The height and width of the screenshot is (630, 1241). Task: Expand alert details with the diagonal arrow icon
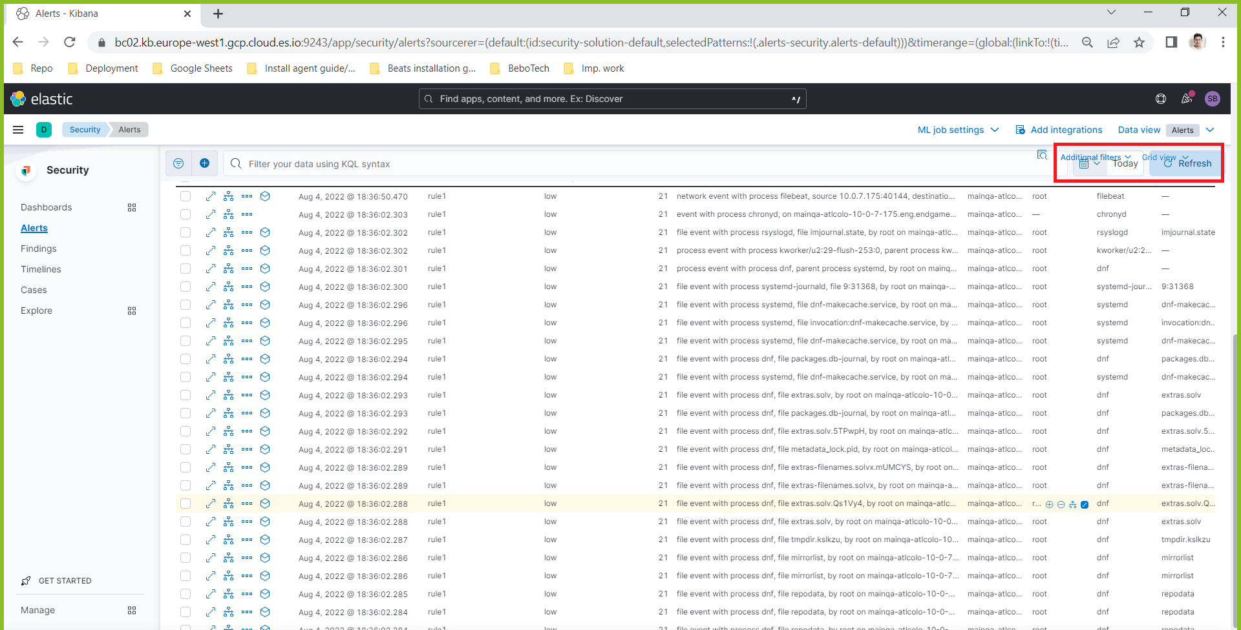coord(211,196)
